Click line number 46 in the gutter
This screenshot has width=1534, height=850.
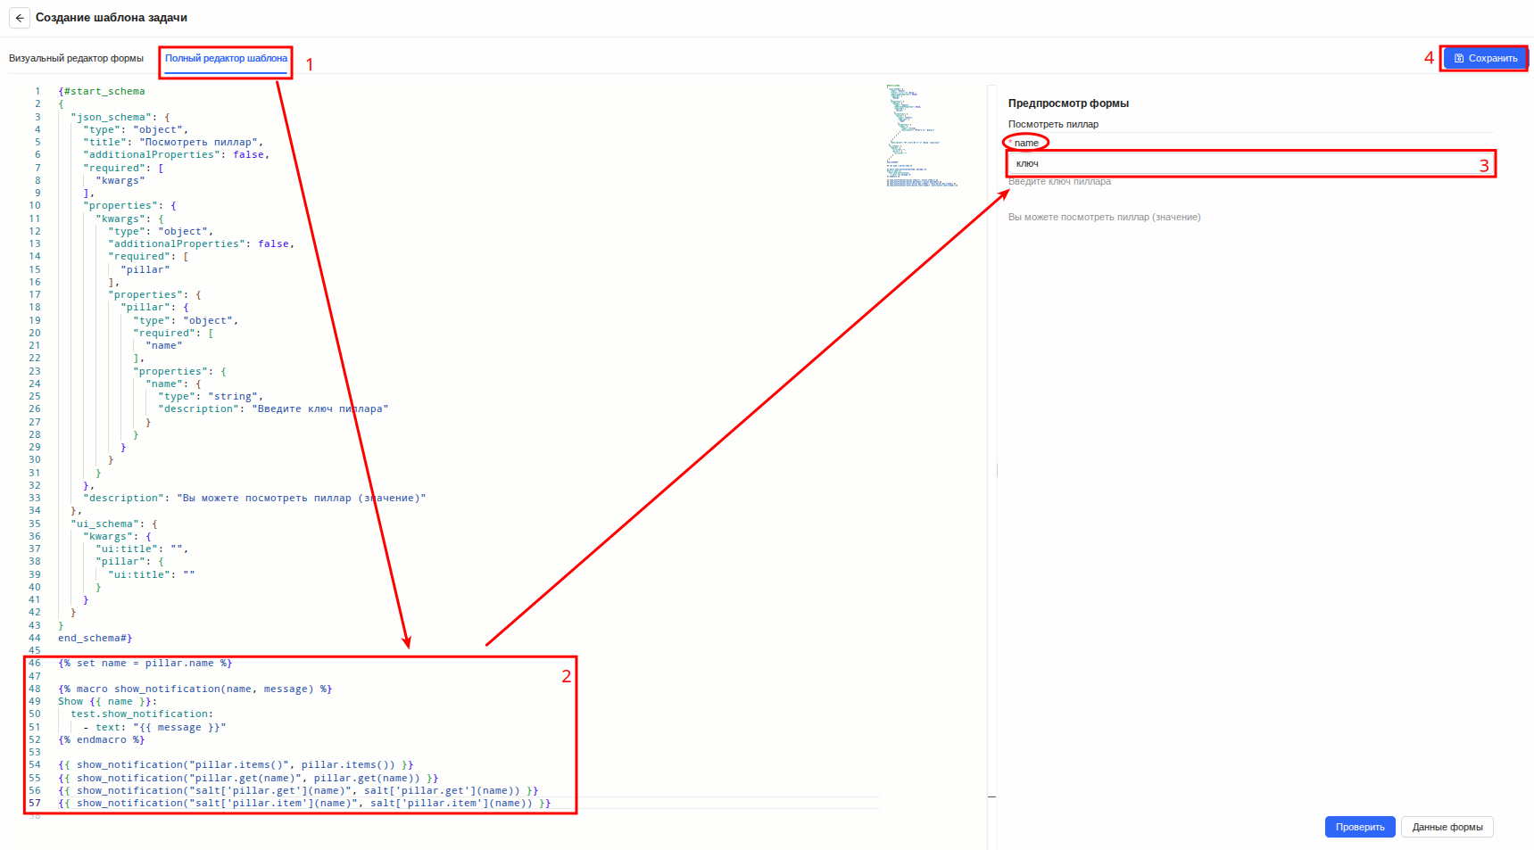(x=35, y=663)
